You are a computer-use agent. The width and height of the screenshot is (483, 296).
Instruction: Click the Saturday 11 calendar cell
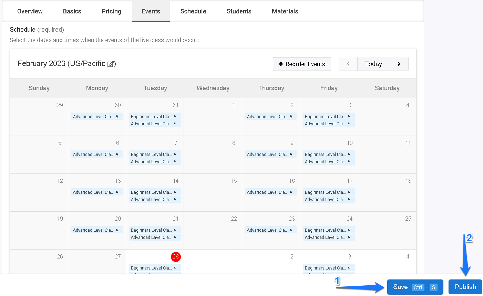(387, 155)
